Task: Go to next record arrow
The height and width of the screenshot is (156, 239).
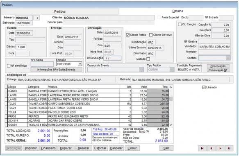Action: (220, 148)
